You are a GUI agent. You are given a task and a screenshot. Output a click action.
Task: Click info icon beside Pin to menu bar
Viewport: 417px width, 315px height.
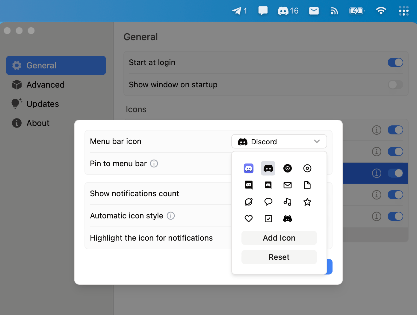pyautogui.click(x=154, y=163)
